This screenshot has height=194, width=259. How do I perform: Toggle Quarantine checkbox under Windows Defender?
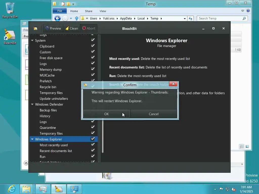tap(93, 127)
